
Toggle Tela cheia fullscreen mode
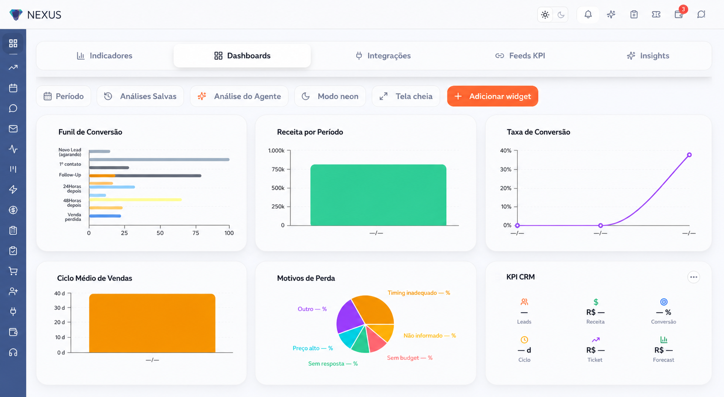click(406, 96)
